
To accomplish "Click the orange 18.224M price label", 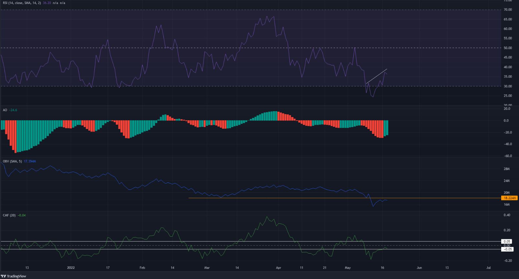I will 510,198.
